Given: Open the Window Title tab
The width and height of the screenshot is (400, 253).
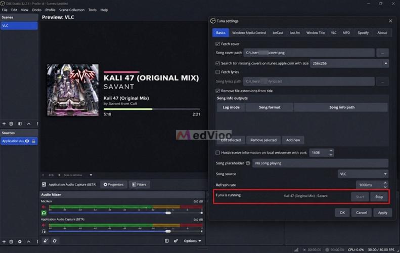Looking at the screenshot, I should click(x=316, y=33).
